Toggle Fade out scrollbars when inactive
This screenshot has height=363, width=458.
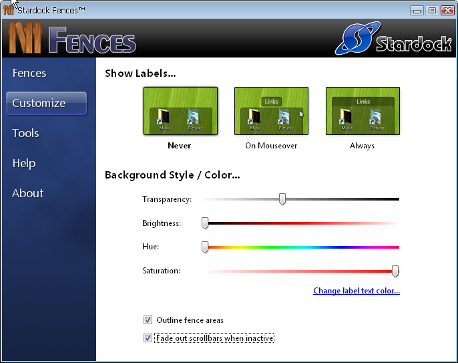(148, 338)
